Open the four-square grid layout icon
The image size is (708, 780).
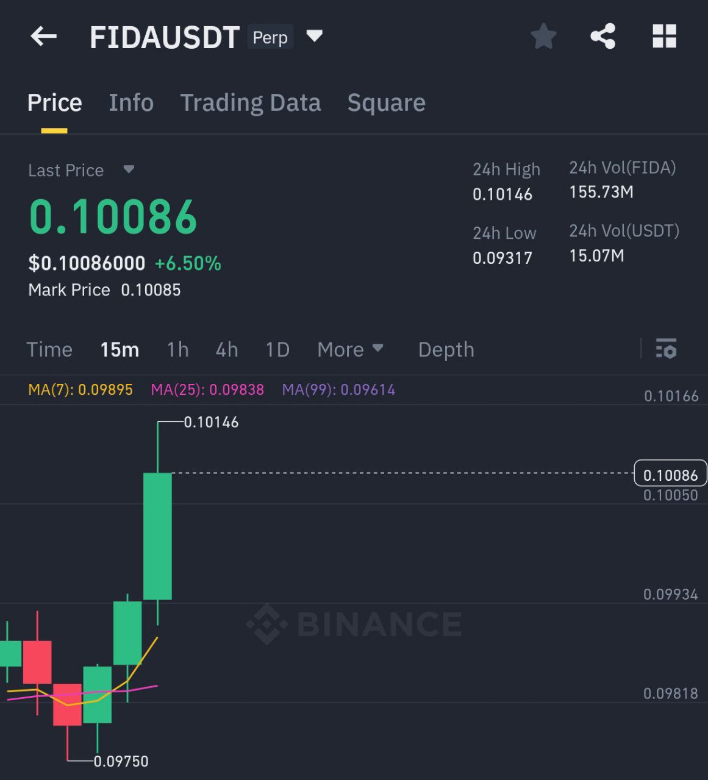[x=664, y=37]
